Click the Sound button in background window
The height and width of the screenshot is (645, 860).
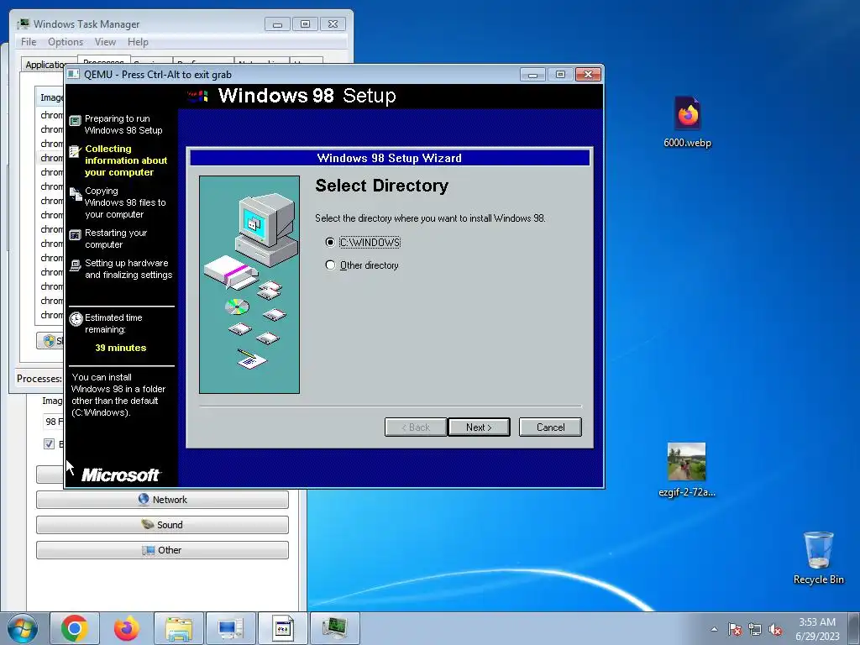tap(162, 525)
